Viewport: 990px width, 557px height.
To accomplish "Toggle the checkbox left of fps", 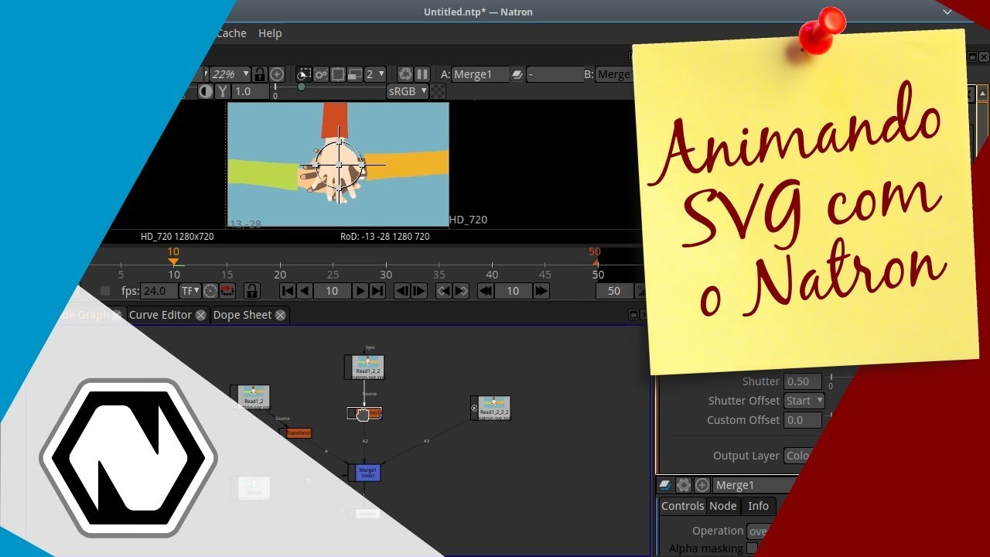I will click(105, 291).
